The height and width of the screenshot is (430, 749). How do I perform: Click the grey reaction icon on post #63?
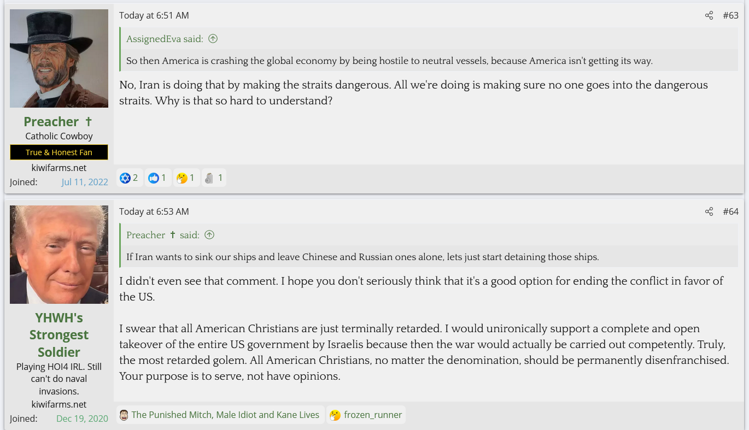209,178
